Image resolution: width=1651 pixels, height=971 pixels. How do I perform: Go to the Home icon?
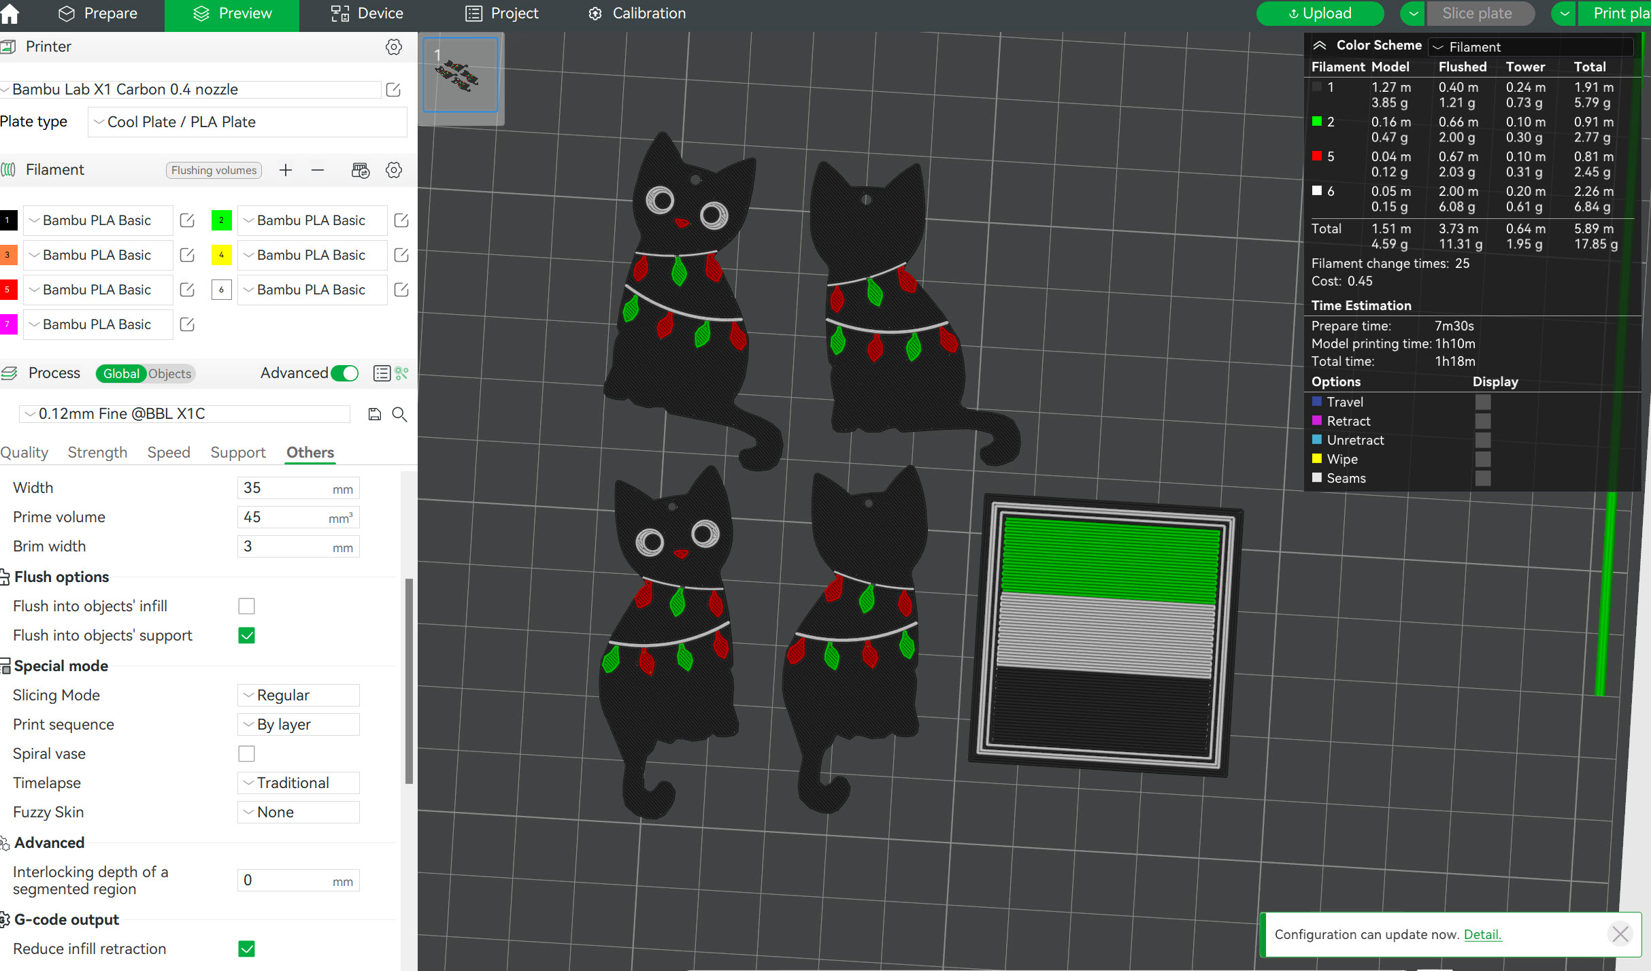point(10,14)
